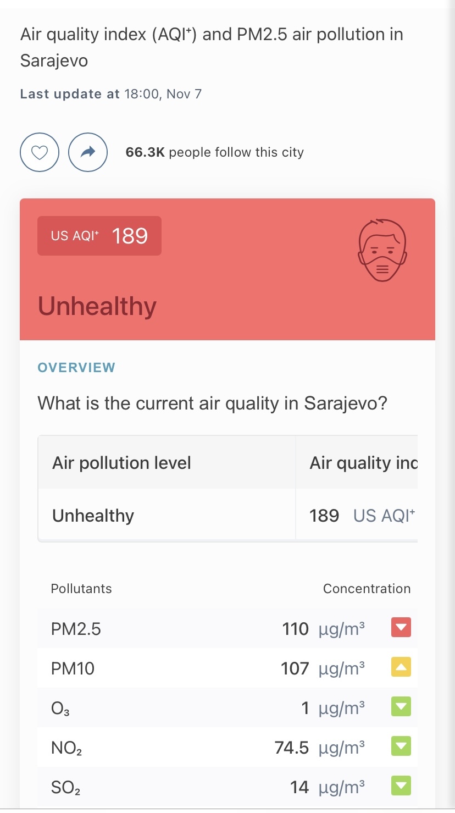Viewport: 455px width, 813px height.
Task: Expand the SO₂ green arrow indicator
Action: point(401,786)
